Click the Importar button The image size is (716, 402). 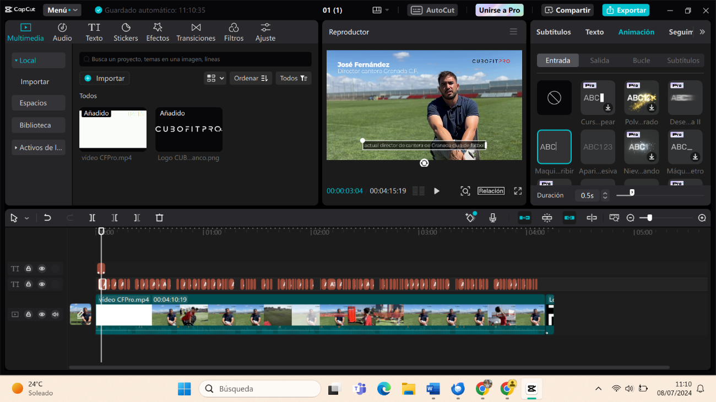105,78
